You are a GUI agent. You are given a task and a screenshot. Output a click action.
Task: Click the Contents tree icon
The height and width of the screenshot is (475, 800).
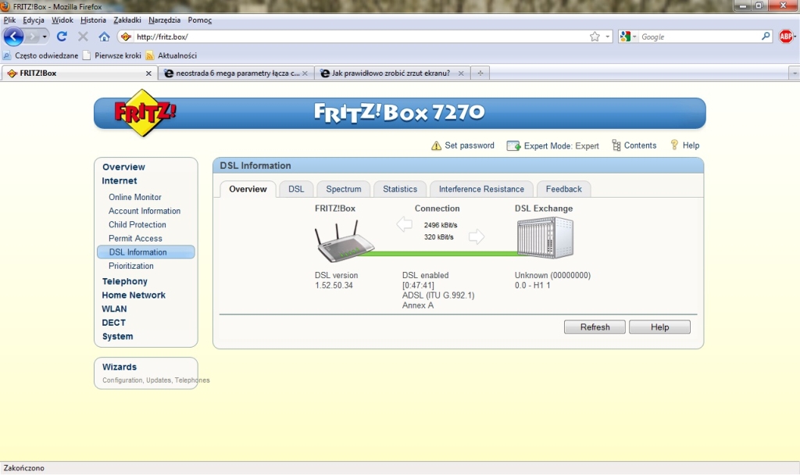click(616, 145)
